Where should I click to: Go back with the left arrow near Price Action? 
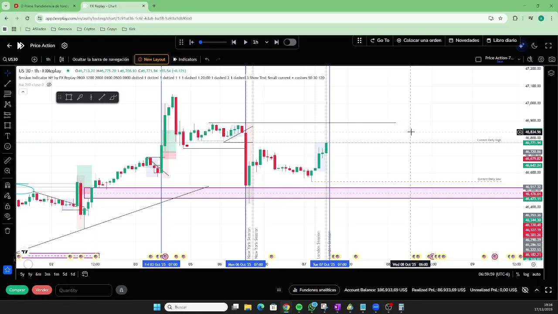coord(9,45)
